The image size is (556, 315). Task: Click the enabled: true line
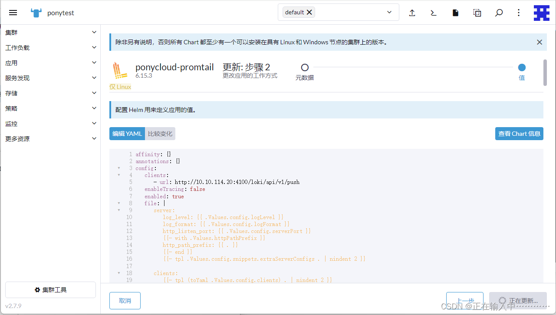pyautogui.click(x=164, y=196)
